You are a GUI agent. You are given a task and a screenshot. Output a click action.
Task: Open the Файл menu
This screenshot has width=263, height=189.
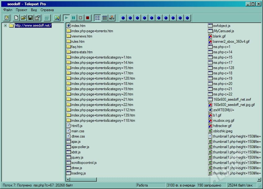[8, 10]
